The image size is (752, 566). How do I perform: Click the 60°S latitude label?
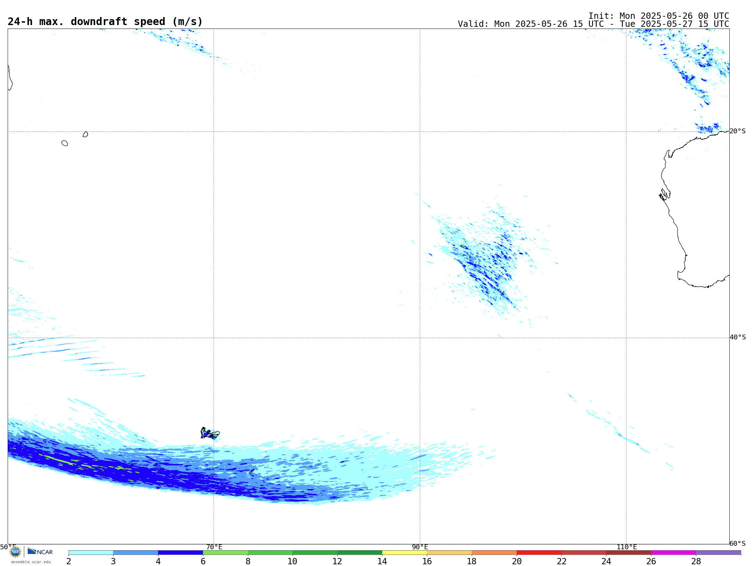pos(738,543)
